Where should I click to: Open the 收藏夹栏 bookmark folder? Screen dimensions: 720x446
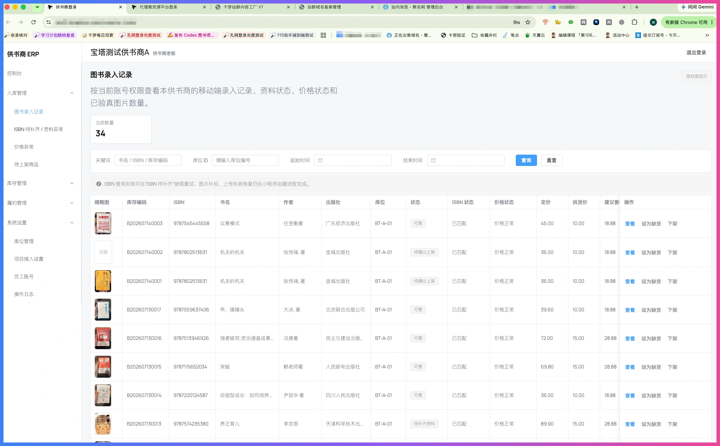click(484, 35)
